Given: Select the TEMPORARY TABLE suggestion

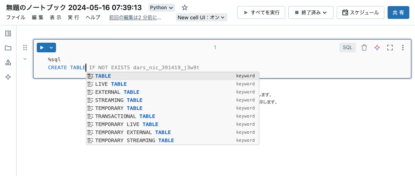Looking at the screenshot, I should pos(173,108).
